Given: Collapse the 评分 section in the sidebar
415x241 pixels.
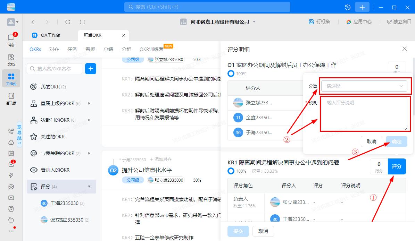Looking at the screenshot, I should 89,187.
